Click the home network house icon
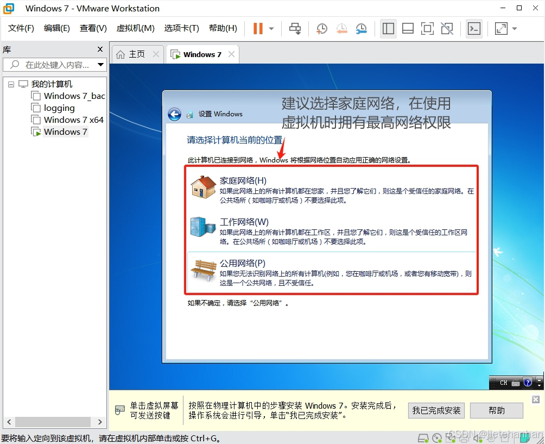 pos(204,187)
